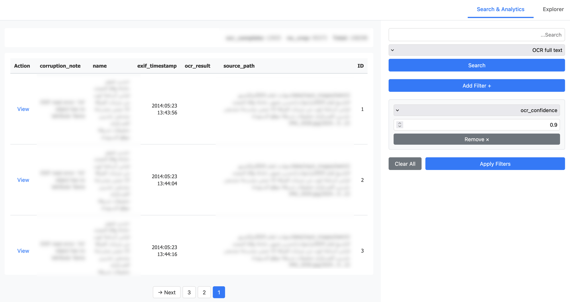Click the Search input box

click(x=476, y=35)
